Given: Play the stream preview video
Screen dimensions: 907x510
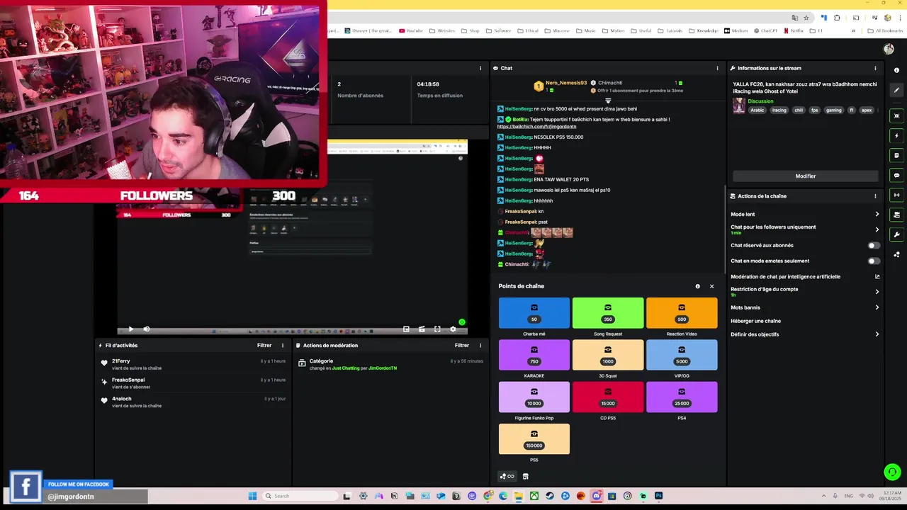Looking at the screenshot, I should 130,329.
